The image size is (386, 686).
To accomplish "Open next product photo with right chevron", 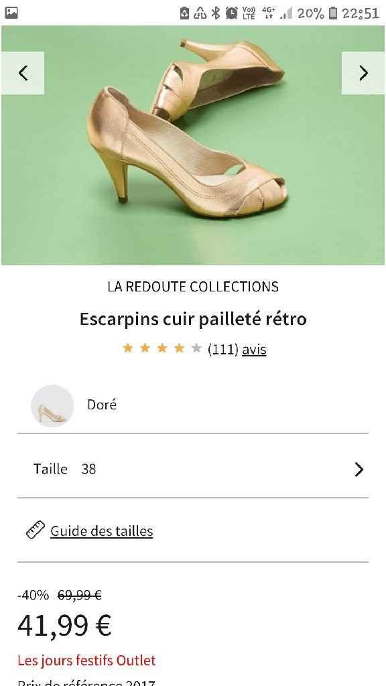I will (x=363, y=72).
